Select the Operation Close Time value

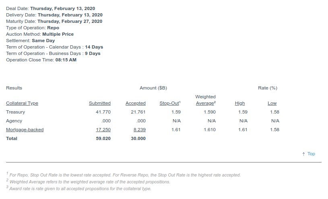pos(66,60)
